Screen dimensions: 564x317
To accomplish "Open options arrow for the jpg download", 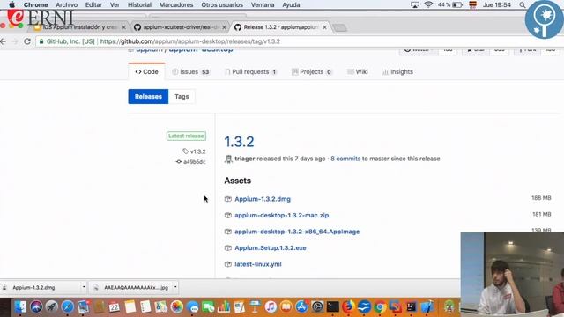I will pyautogui.click(x=175, y=287).
